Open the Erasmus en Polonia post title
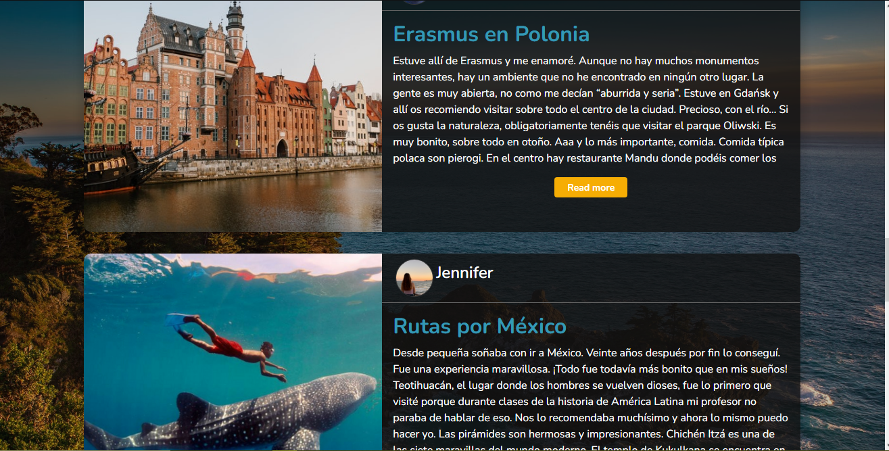The width and height of the screenshot is (889, 451). (x=491, y=34)
